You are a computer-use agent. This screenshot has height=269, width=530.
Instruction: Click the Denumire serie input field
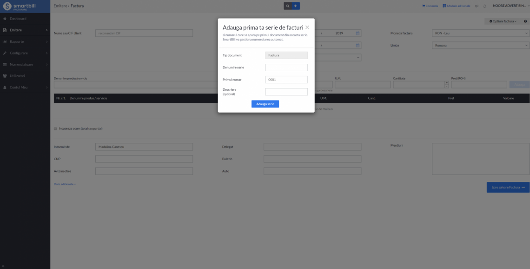point(286,67)
